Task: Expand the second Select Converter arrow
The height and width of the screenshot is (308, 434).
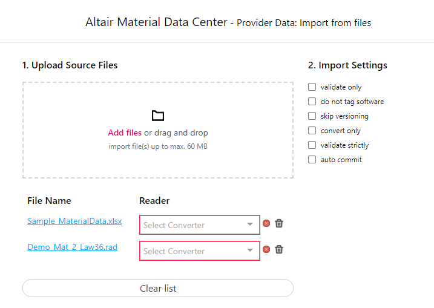Action: pos(250,251)
